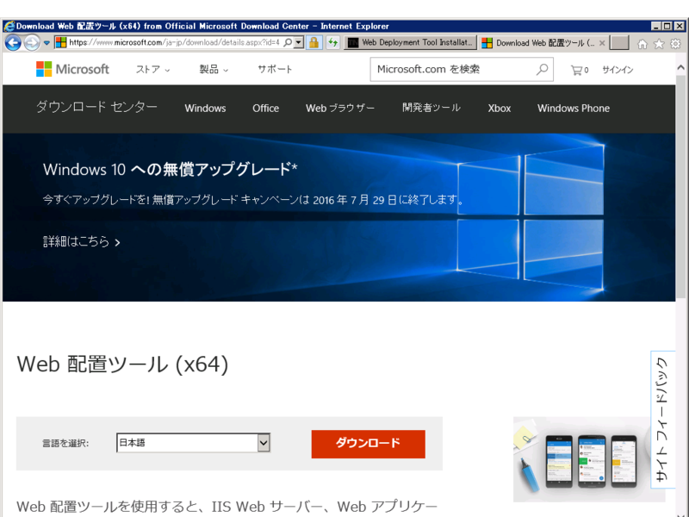Open the shopping cart icon
689x517 pixels.
(579, 70)
